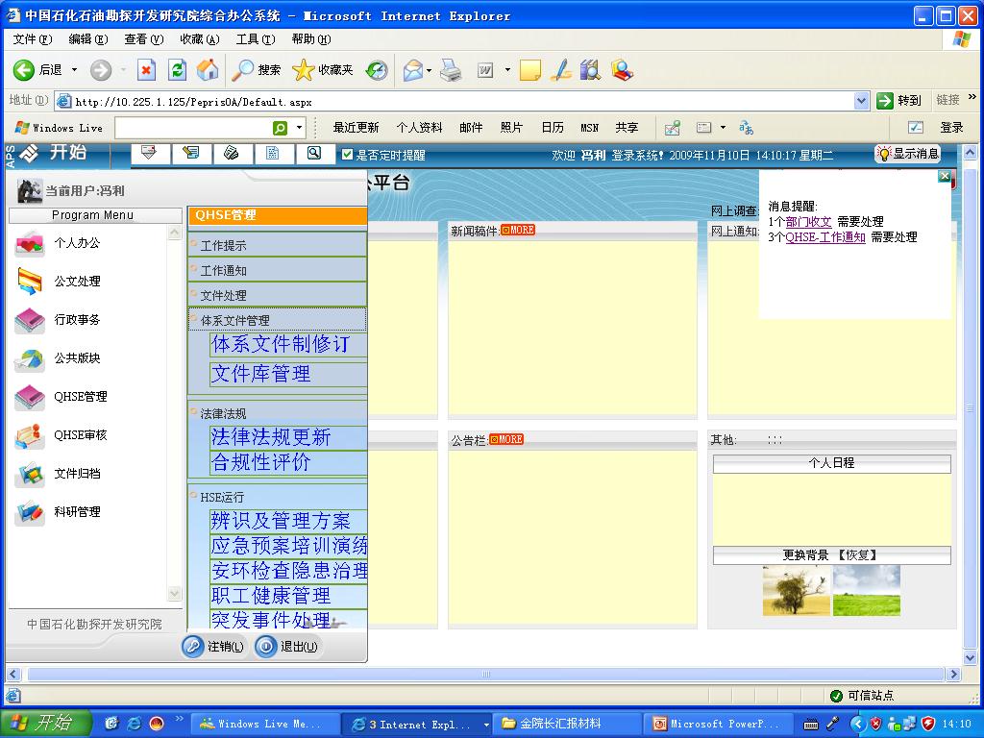
Task: Collapse the 法律法规 section
Action: (x=223, y=413)
